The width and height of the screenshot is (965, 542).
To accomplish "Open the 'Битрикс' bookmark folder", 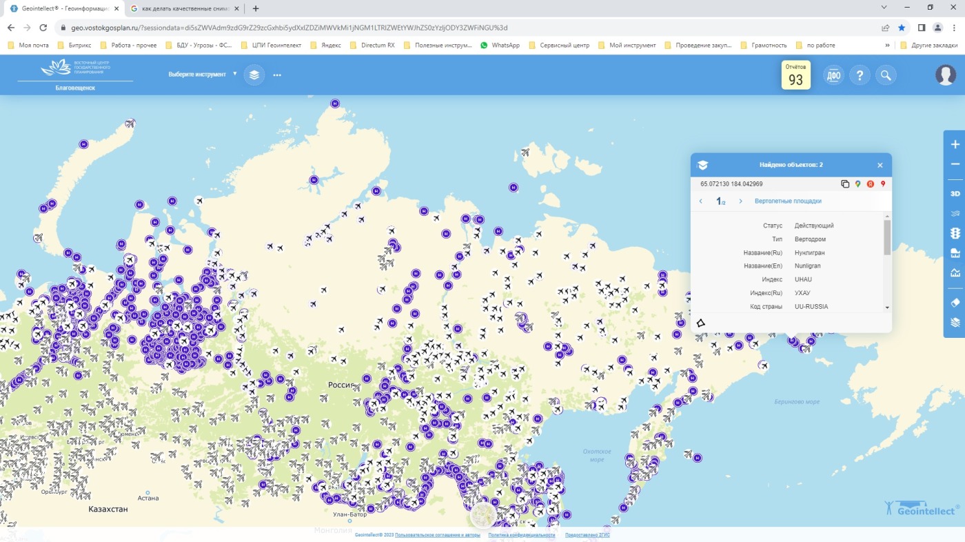I will point(74,45).
